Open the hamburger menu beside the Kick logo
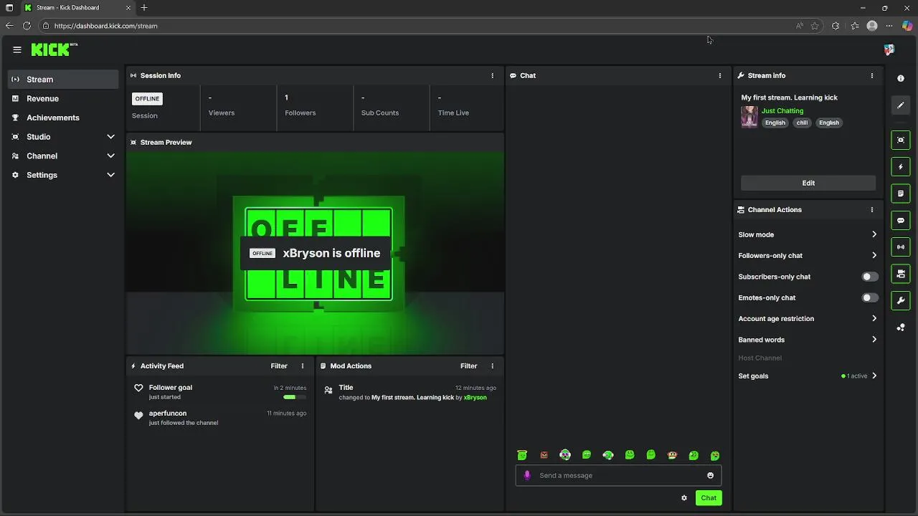918x516 pixels. coord(17,50)
